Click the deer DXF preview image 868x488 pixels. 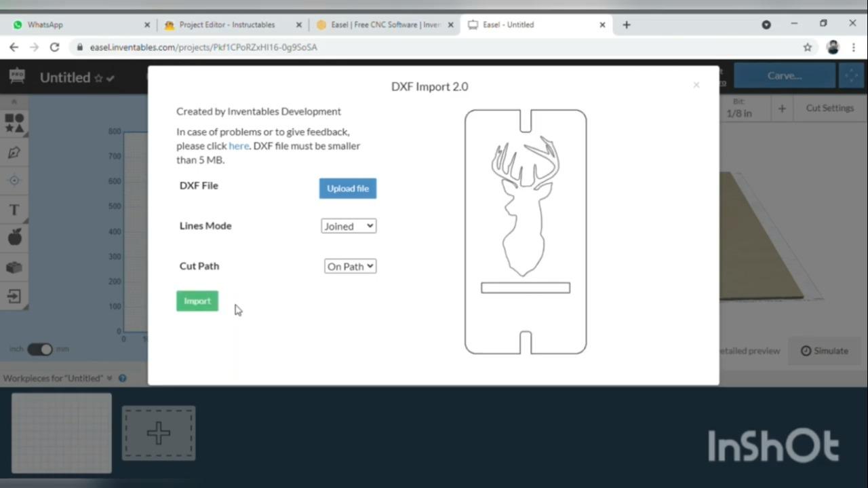(526, 231)
